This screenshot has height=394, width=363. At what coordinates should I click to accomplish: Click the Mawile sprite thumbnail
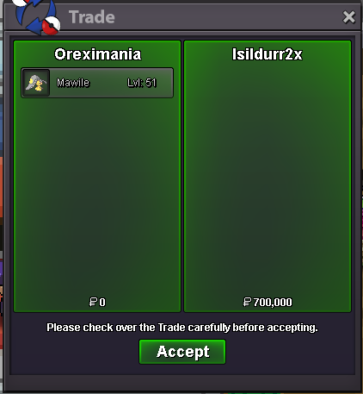tap(36, 83)
